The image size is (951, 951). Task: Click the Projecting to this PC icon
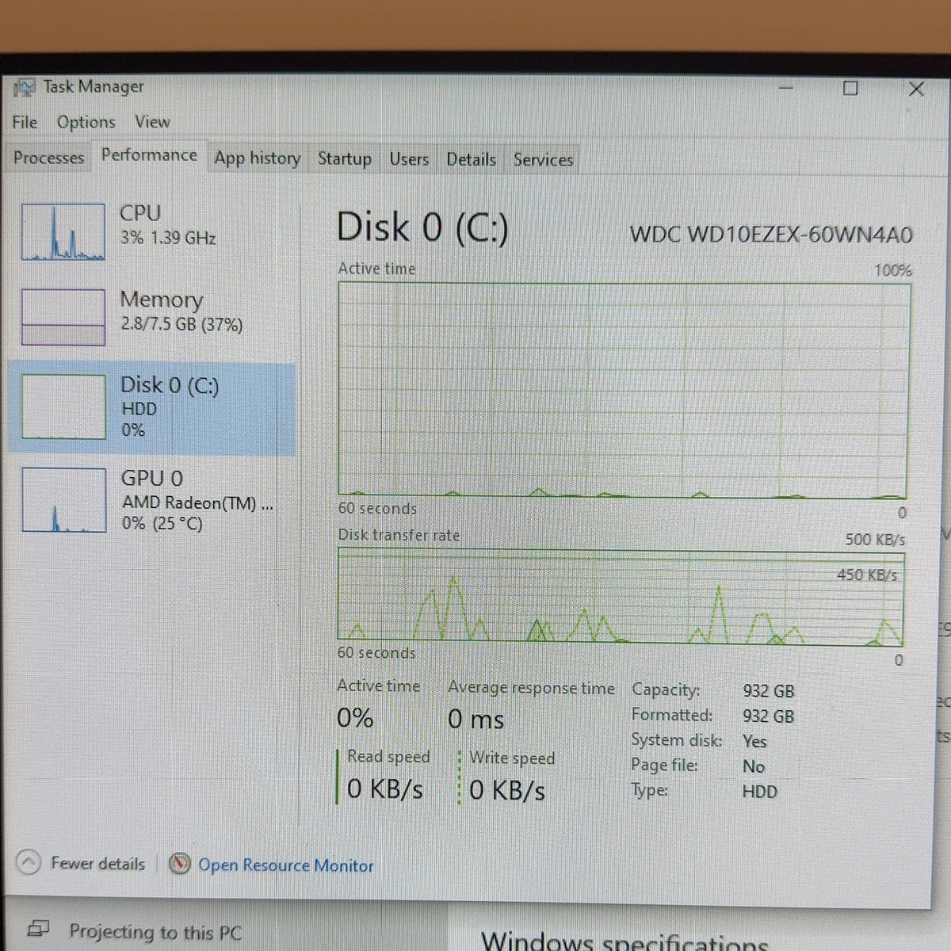pos(38,929)
